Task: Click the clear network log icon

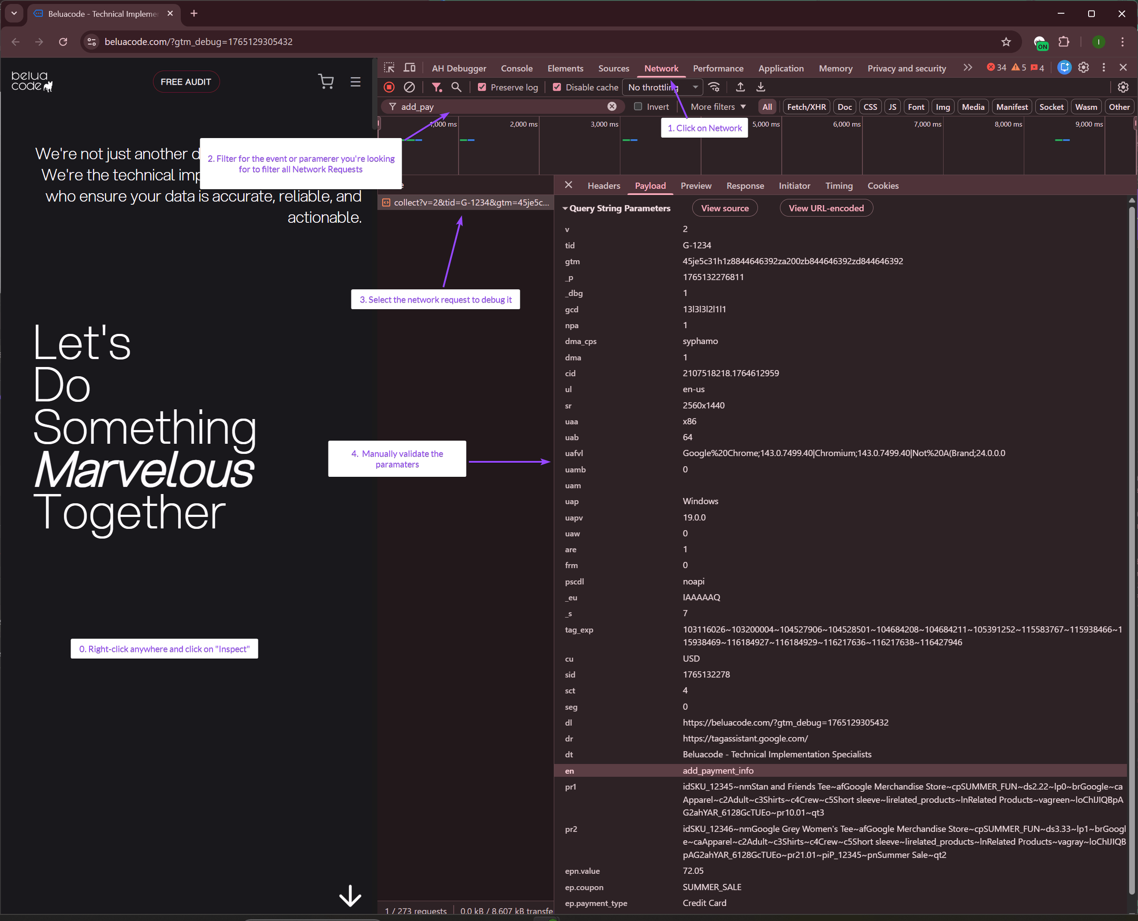Action: click(x=409, y=87)
